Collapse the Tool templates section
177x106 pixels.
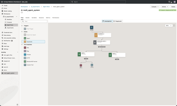tap(22, 44)
